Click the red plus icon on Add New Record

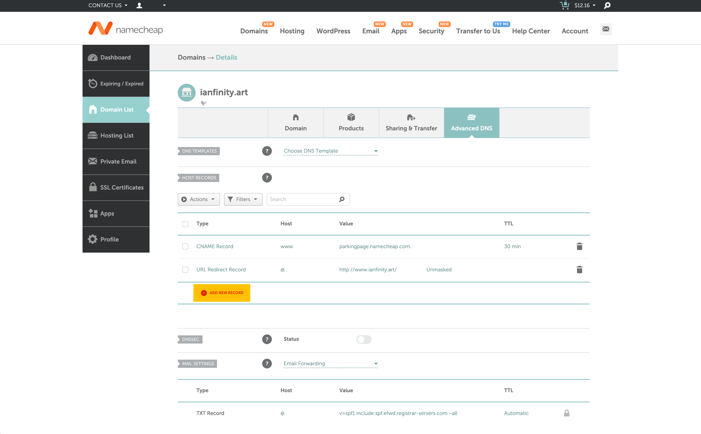(x=204, y=293)
